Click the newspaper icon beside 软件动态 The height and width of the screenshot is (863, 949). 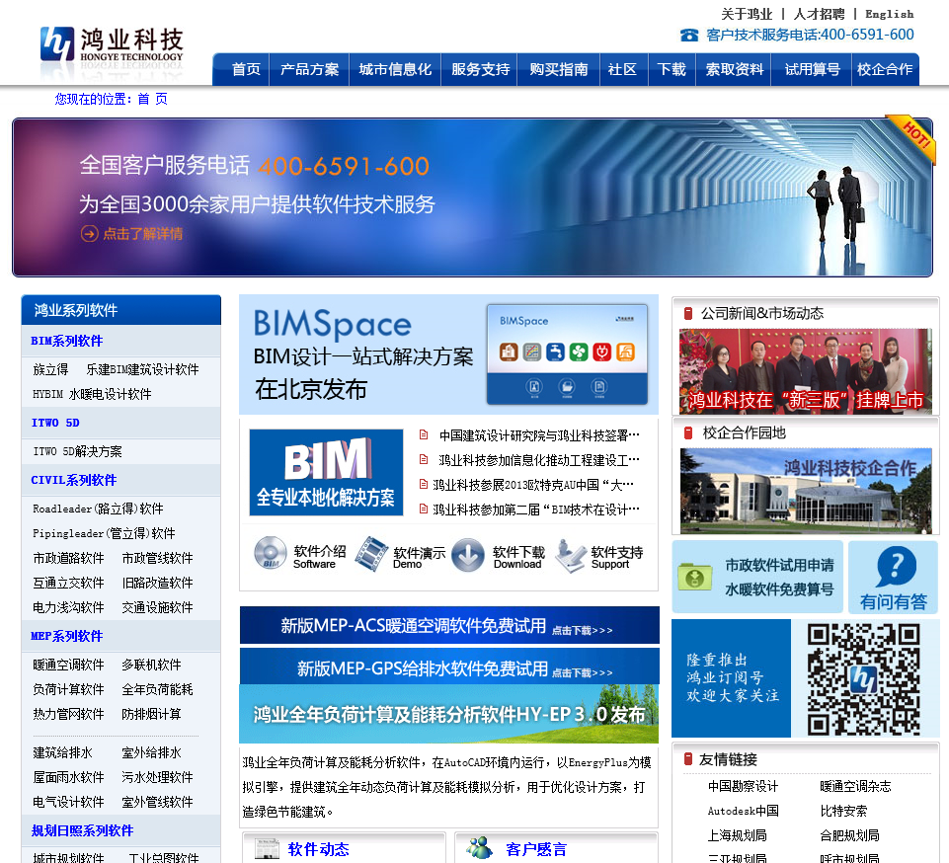coord(267,848)
